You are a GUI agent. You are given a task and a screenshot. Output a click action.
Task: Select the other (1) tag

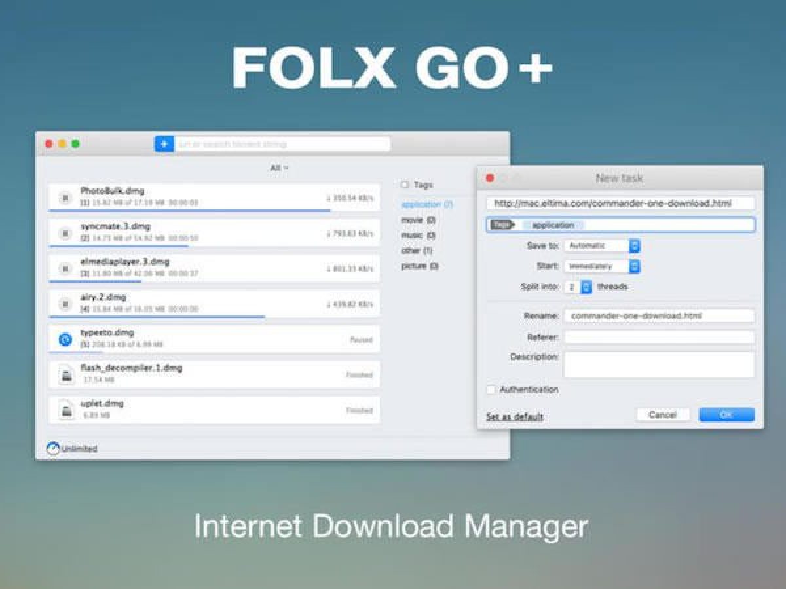(x=417, y=250)
